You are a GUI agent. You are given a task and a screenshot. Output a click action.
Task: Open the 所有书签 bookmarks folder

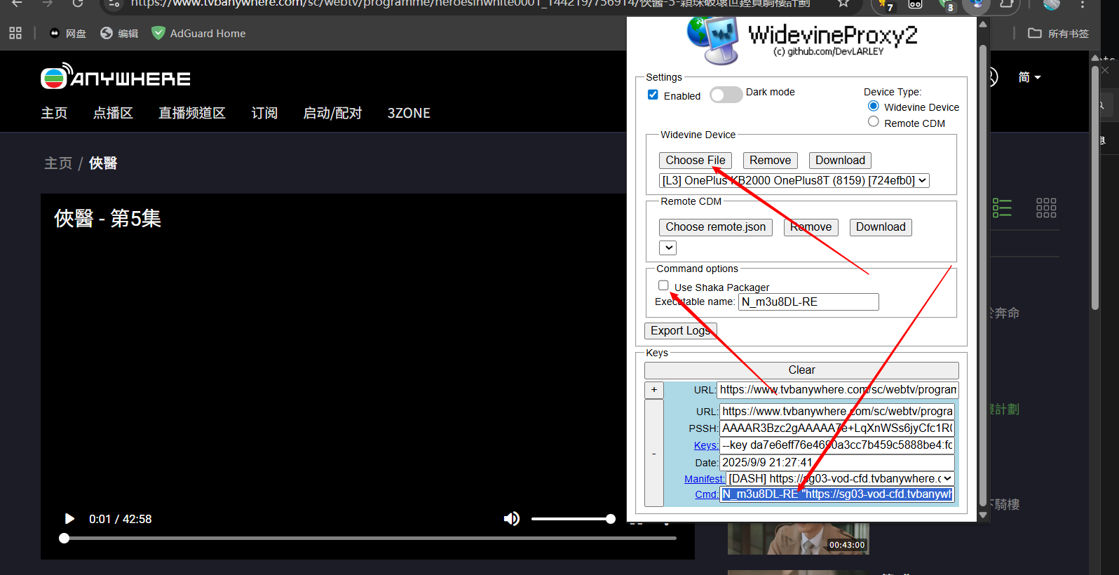[x=1059, y=33]
